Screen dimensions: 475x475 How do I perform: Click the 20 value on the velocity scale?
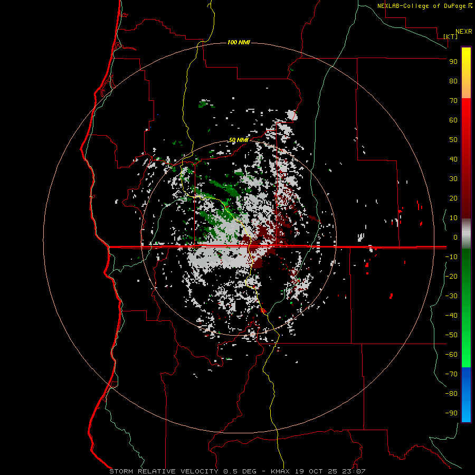click(453, 198)
